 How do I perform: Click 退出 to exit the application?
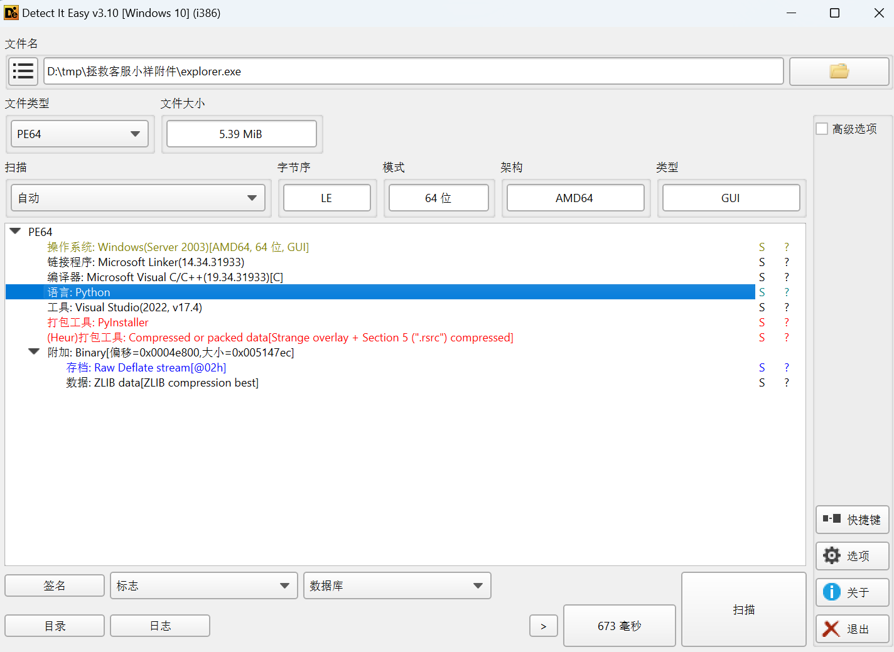point(852,629)
